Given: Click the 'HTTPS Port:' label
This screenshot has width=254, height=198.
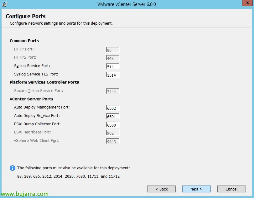Looking at the screenshot, I should 25,57.
